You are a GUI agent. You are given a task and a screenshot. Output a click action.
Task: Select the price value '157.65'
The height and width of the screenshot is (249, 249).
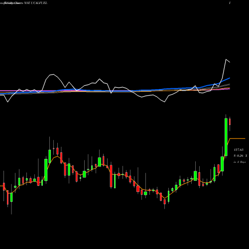pyautogui.click(x=239, y=150)
